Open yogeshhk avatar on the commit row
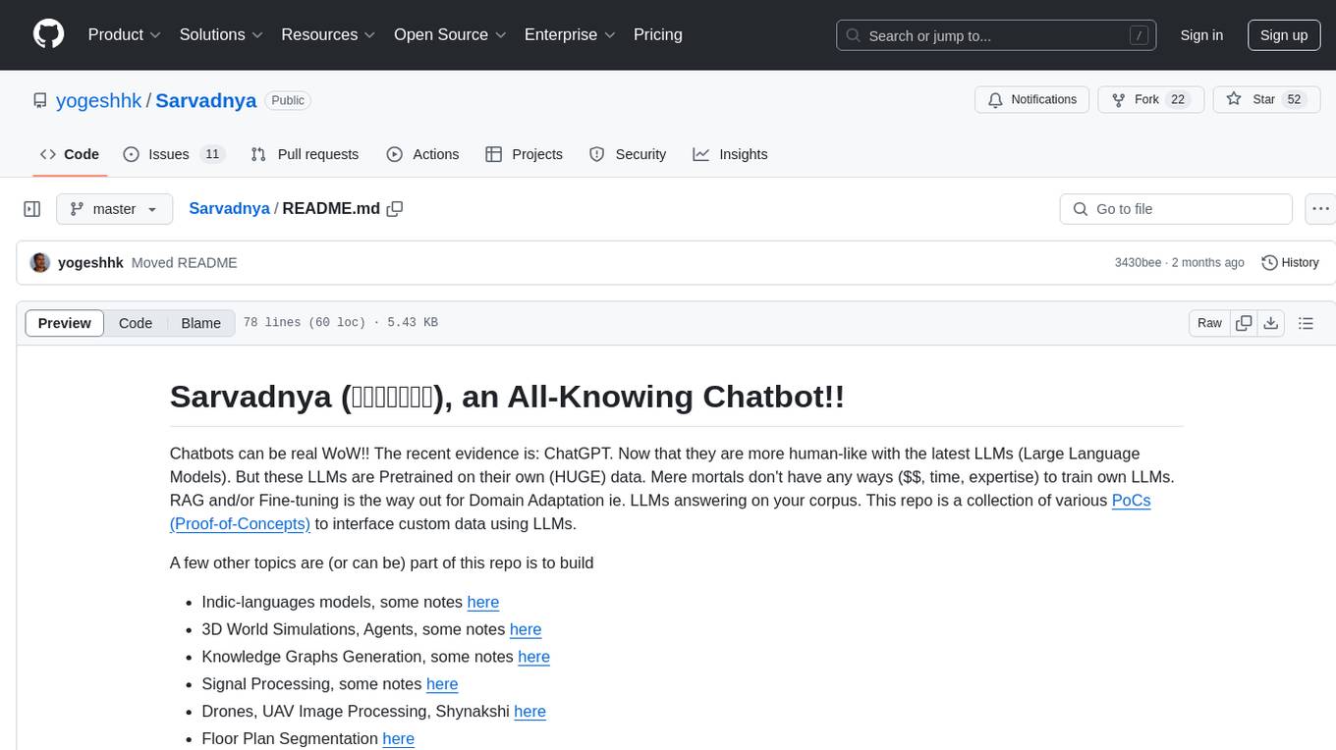This screenshot has width=1336, height=750. pyautogui.click(x=40, y=262)
